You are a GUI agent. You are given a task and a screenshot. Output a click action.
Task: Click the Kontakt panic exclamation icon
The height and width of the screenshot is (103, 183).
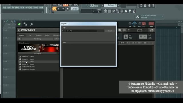tap(146, 30)
